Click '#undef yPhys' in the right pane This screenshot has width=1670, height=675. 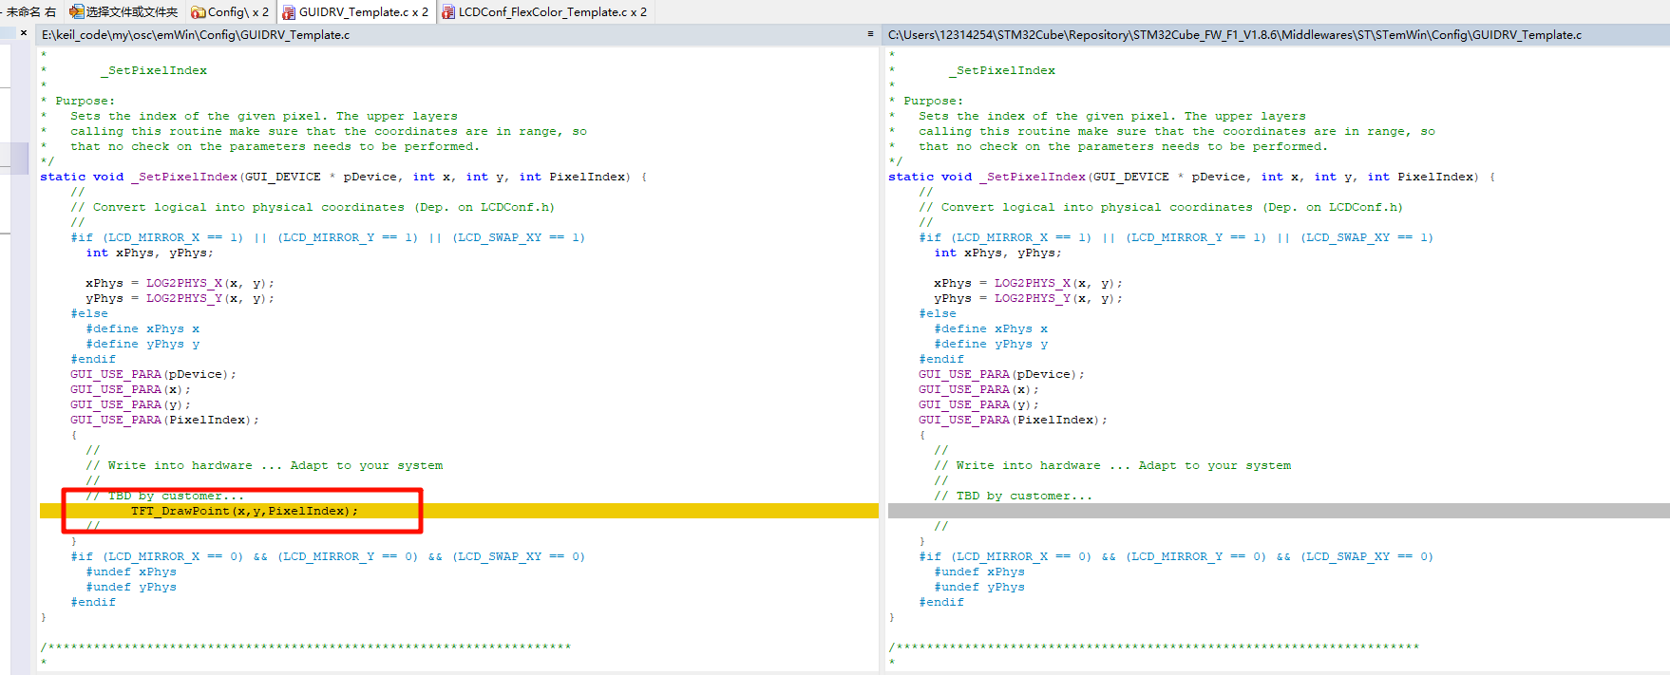(x=979, y=587)
